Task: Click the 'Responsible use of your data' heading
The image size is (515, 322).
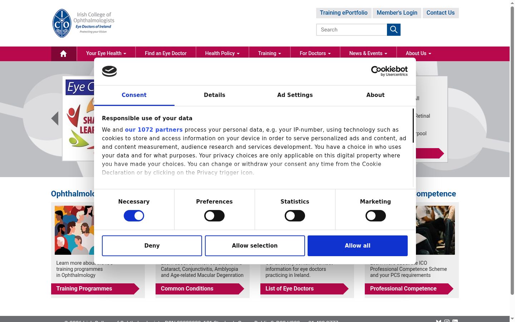Action: click(x=147, y=118)
